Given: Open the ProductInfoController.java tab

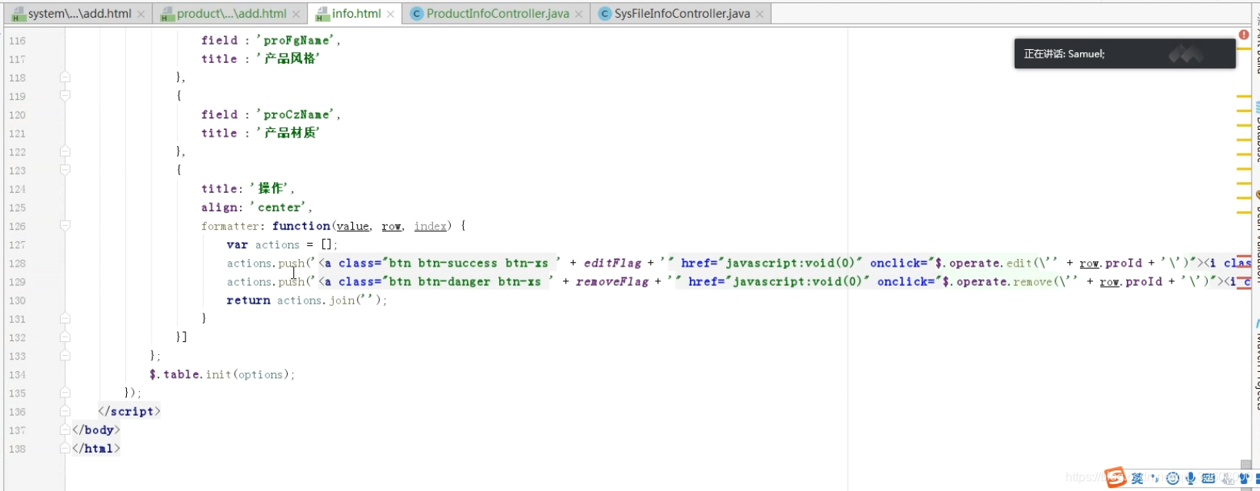Looking at the screenshot, I should click(497, 14).
